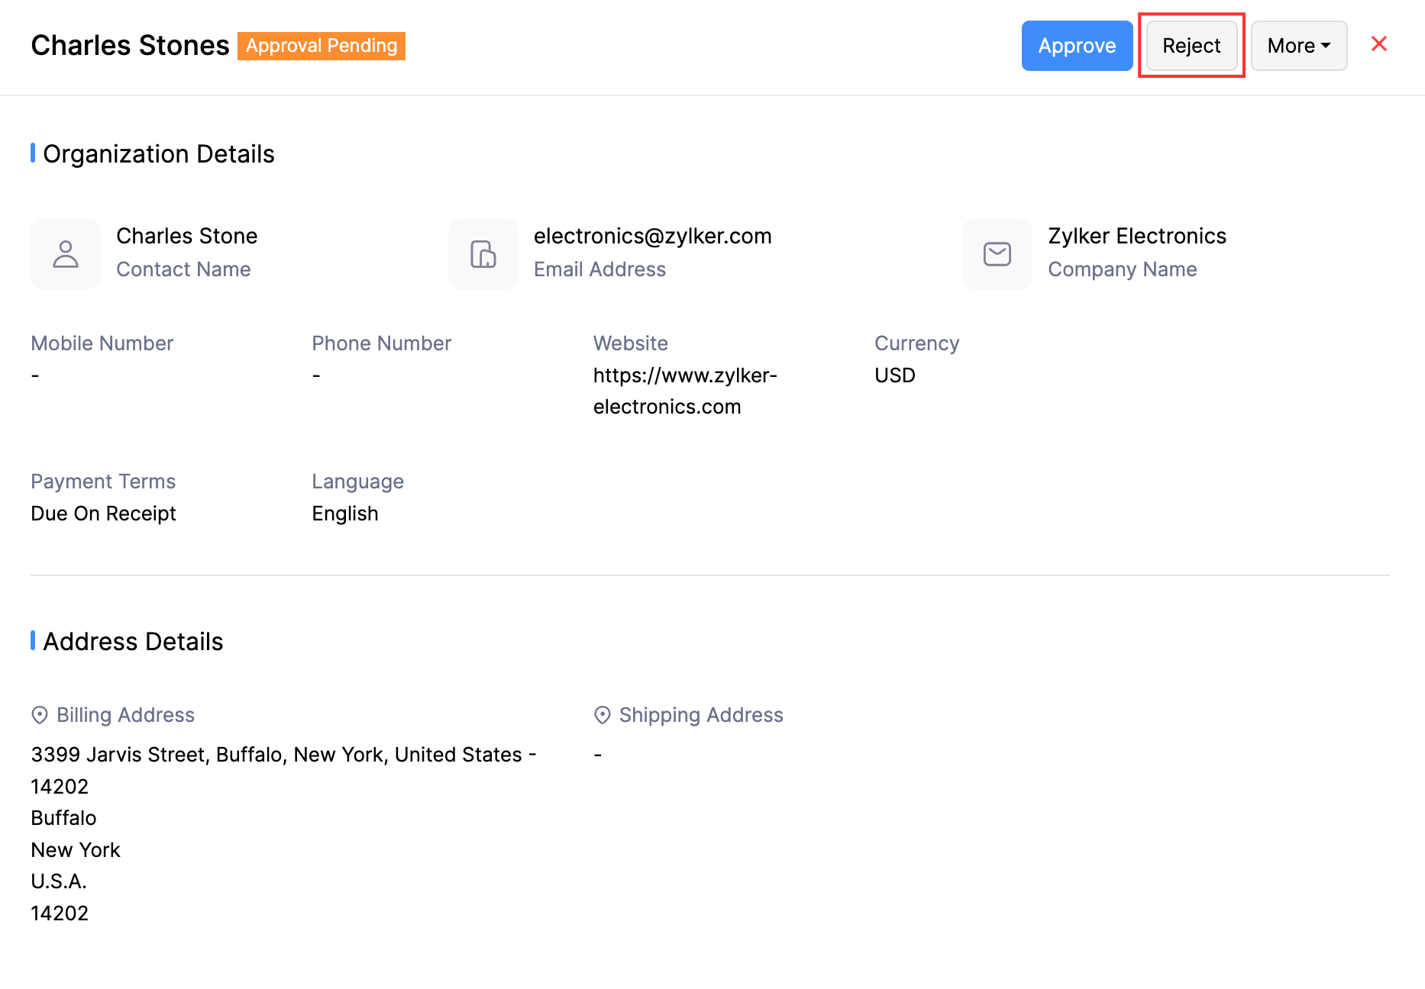Viewport: 1425px width, 989px height.
Task: Close the Charles Stones details panel
Action: tap(1378, 44)
